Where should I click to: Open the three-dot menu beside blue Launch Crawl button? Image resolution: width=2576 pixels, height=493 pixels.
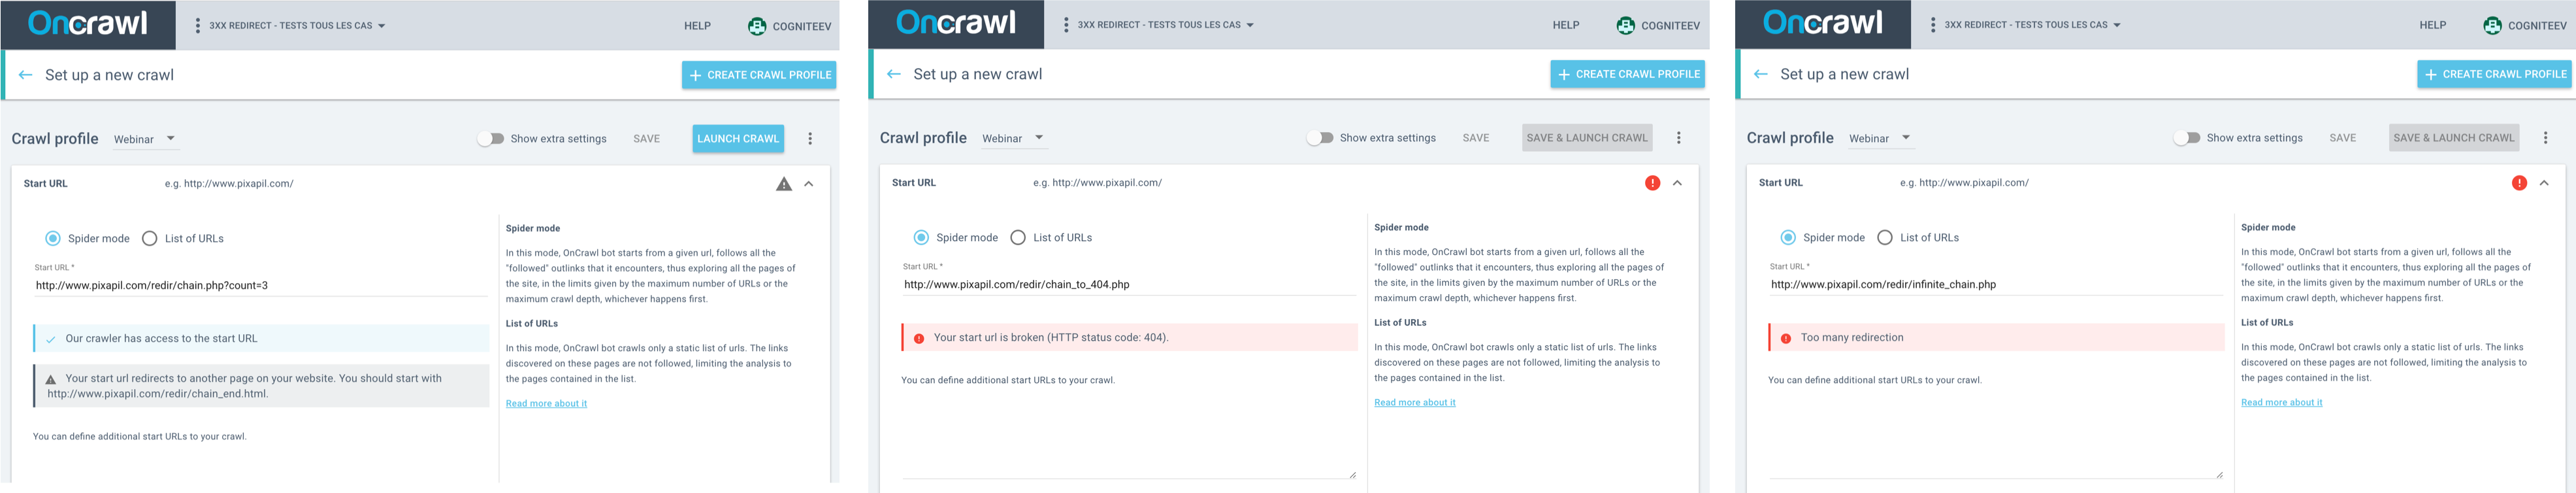coord(810,139)
